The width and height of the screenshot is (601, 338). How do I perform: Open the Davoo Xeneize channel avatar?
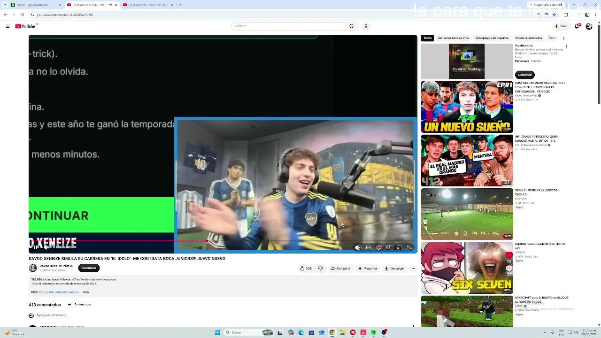click(x=33, y=268)
